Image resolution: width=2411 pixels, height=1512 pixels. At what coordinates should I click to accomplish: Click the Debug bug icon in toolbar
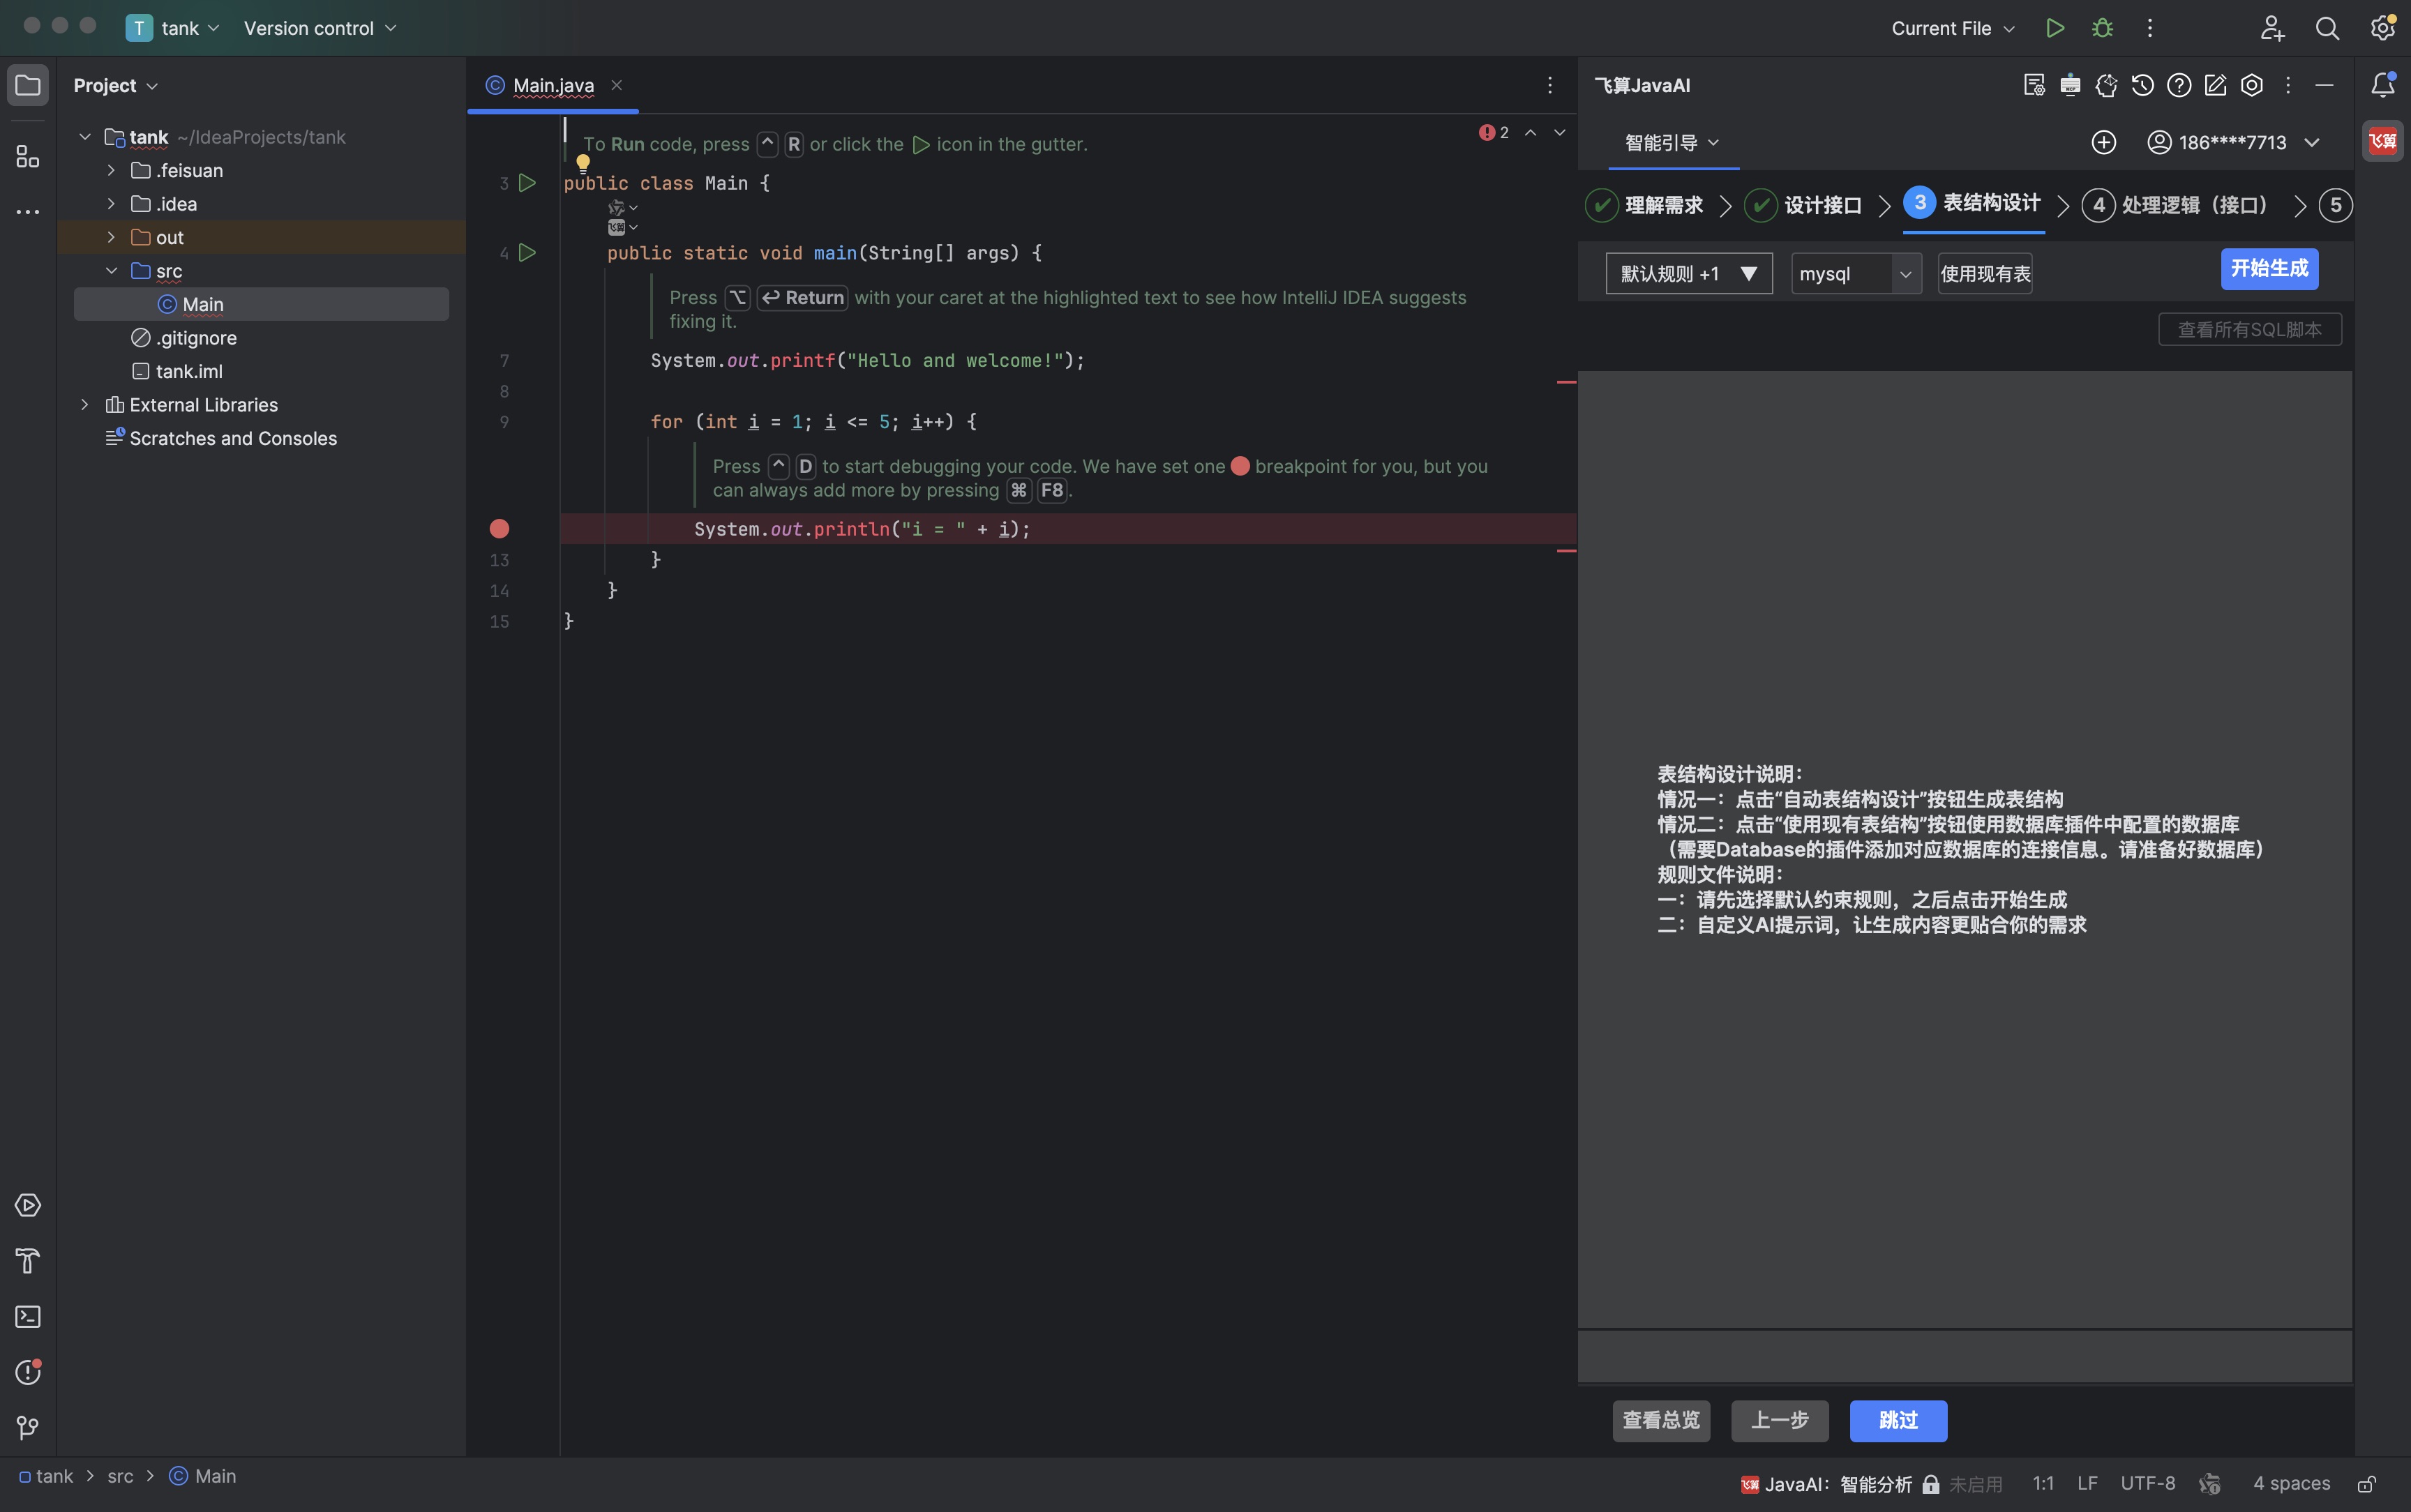[x=2102, y=28]
